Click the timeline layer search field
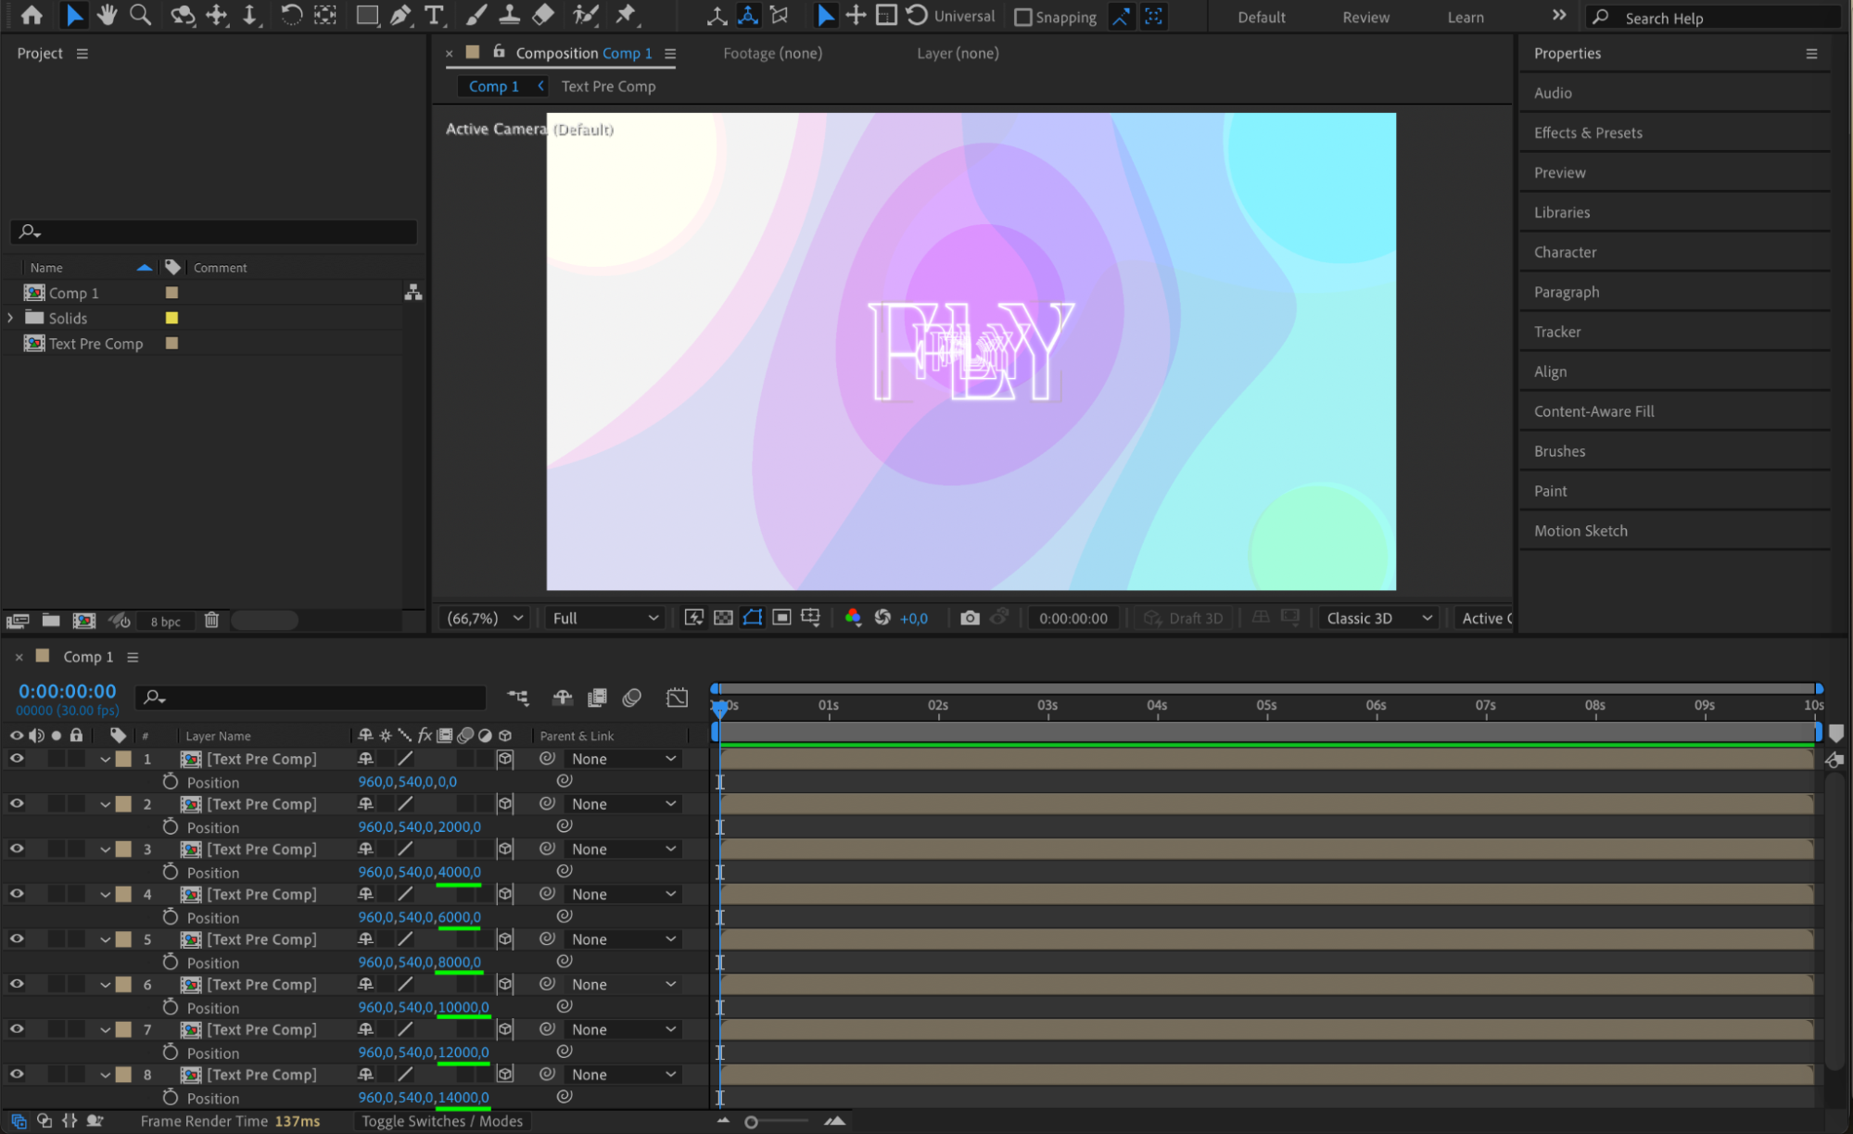The image size is (1853, 1134). coord(311,698)
